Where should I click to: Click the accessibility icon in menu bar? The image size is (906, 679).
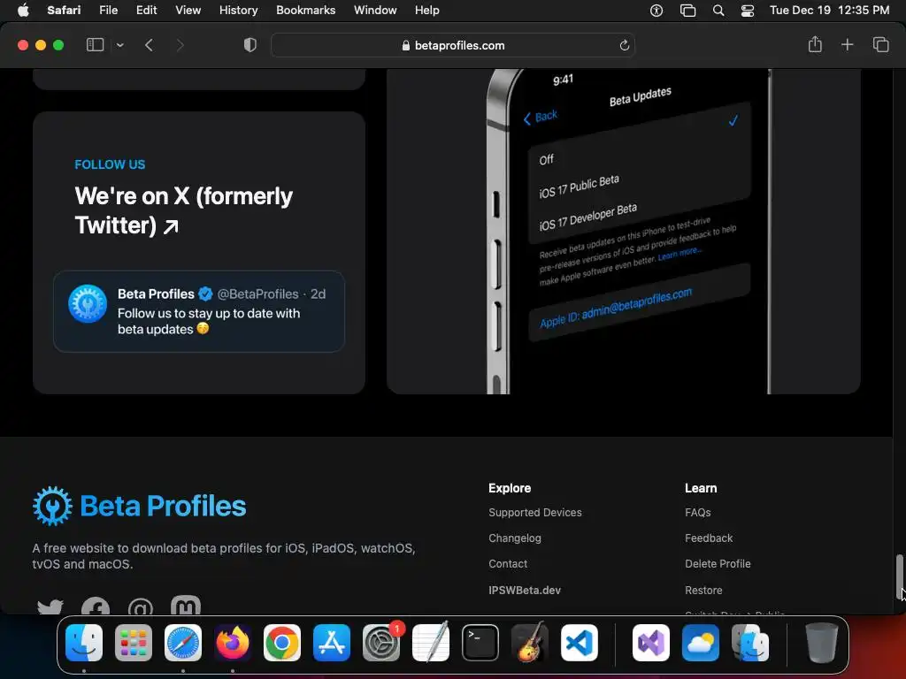pos(656,11)
